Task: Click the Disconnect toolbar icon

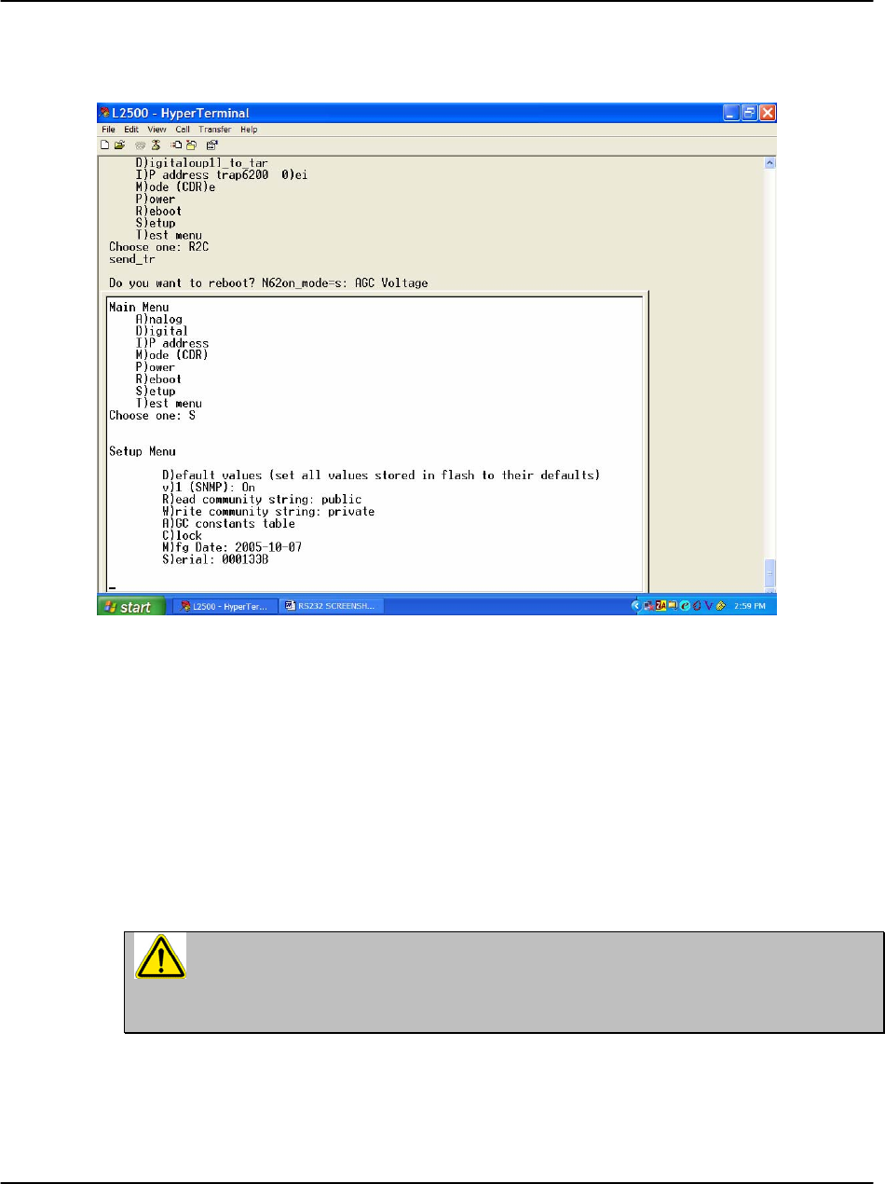Action: coord(156,145)
